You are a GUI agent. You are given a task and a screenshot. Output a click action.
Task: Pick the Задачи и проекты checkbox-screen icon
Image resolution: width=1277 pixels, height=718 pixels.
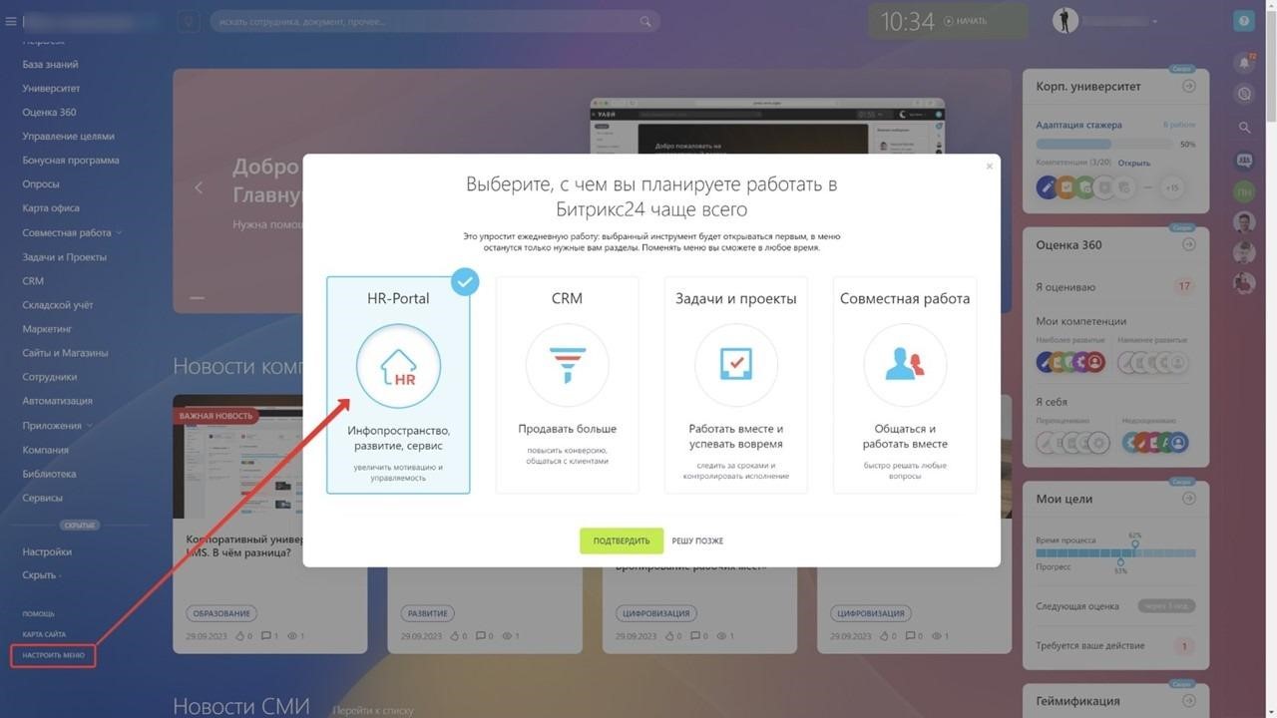[736, 366]
